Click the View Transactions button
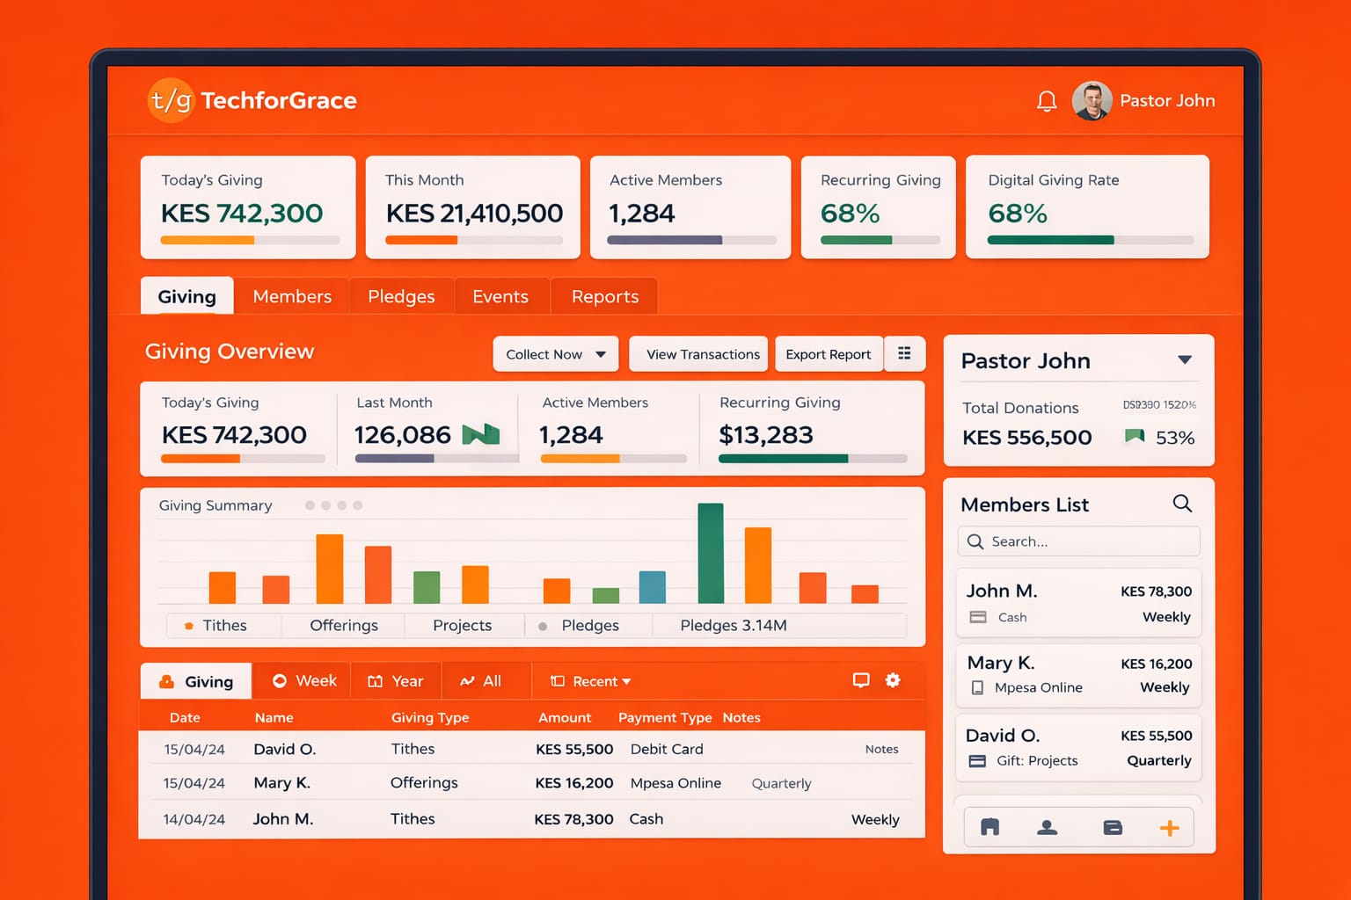The width and height of the screenshot is (1351, 900). click(x=702, y=354)
